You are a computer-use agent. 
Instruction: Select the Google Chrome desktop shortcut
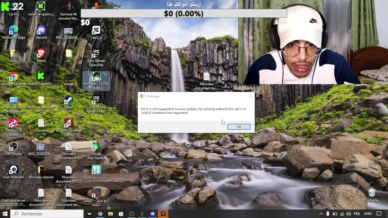14,79
